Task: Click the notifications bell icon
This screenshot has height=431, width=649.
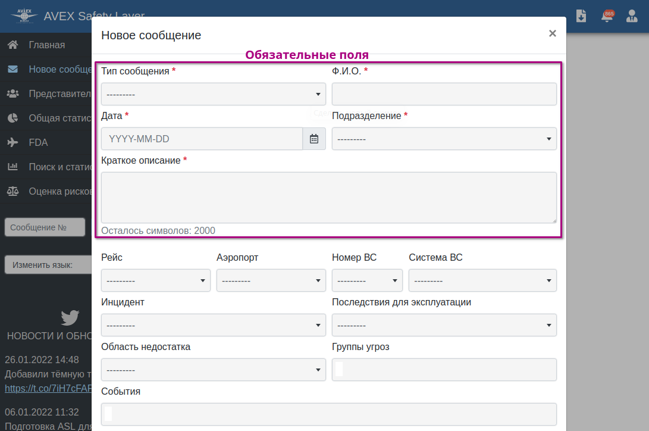Action: (x=607, y=16)
